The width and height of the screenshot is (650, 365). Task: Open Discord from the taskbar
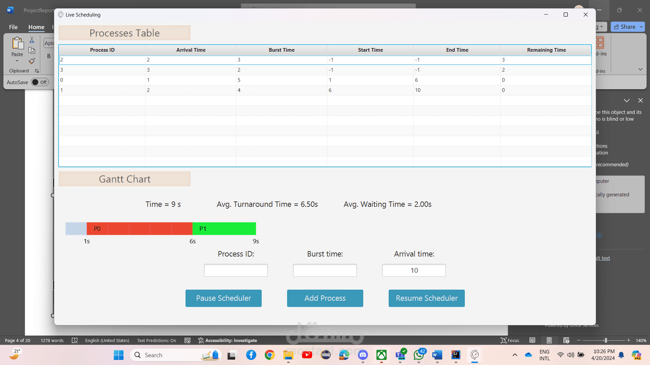click(x=363, y=355)
